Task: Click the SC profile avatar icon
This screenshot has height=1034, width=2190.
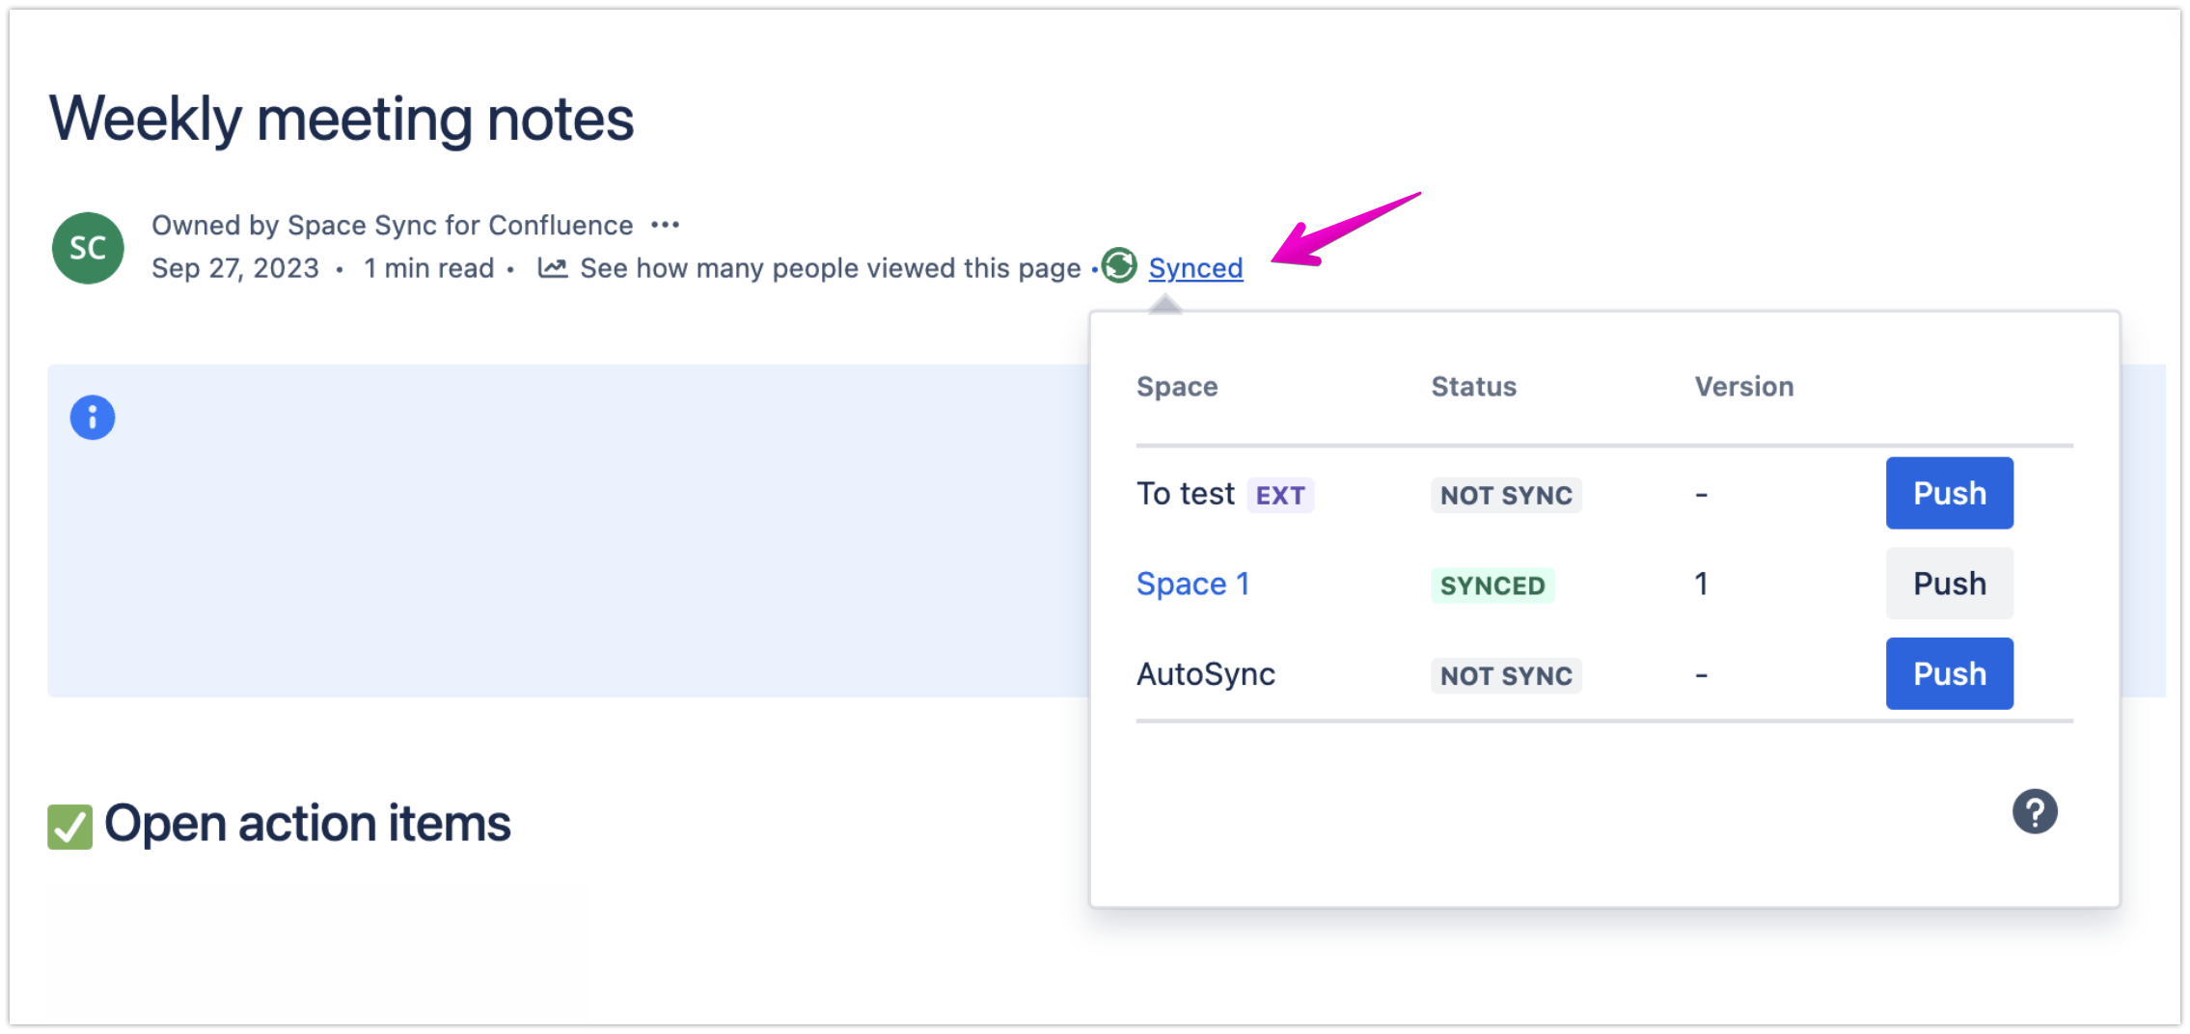Action: 87,248
